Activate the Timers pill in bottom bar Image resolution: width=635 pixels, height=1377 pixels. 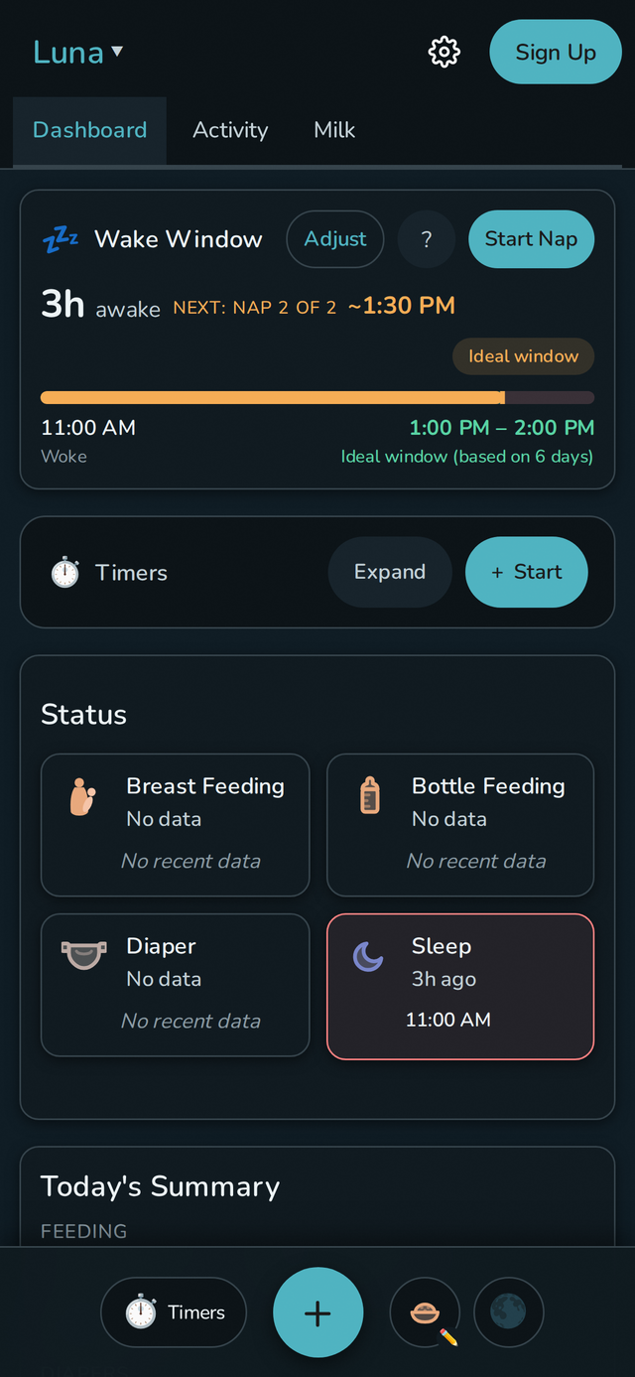(174, 1311)
